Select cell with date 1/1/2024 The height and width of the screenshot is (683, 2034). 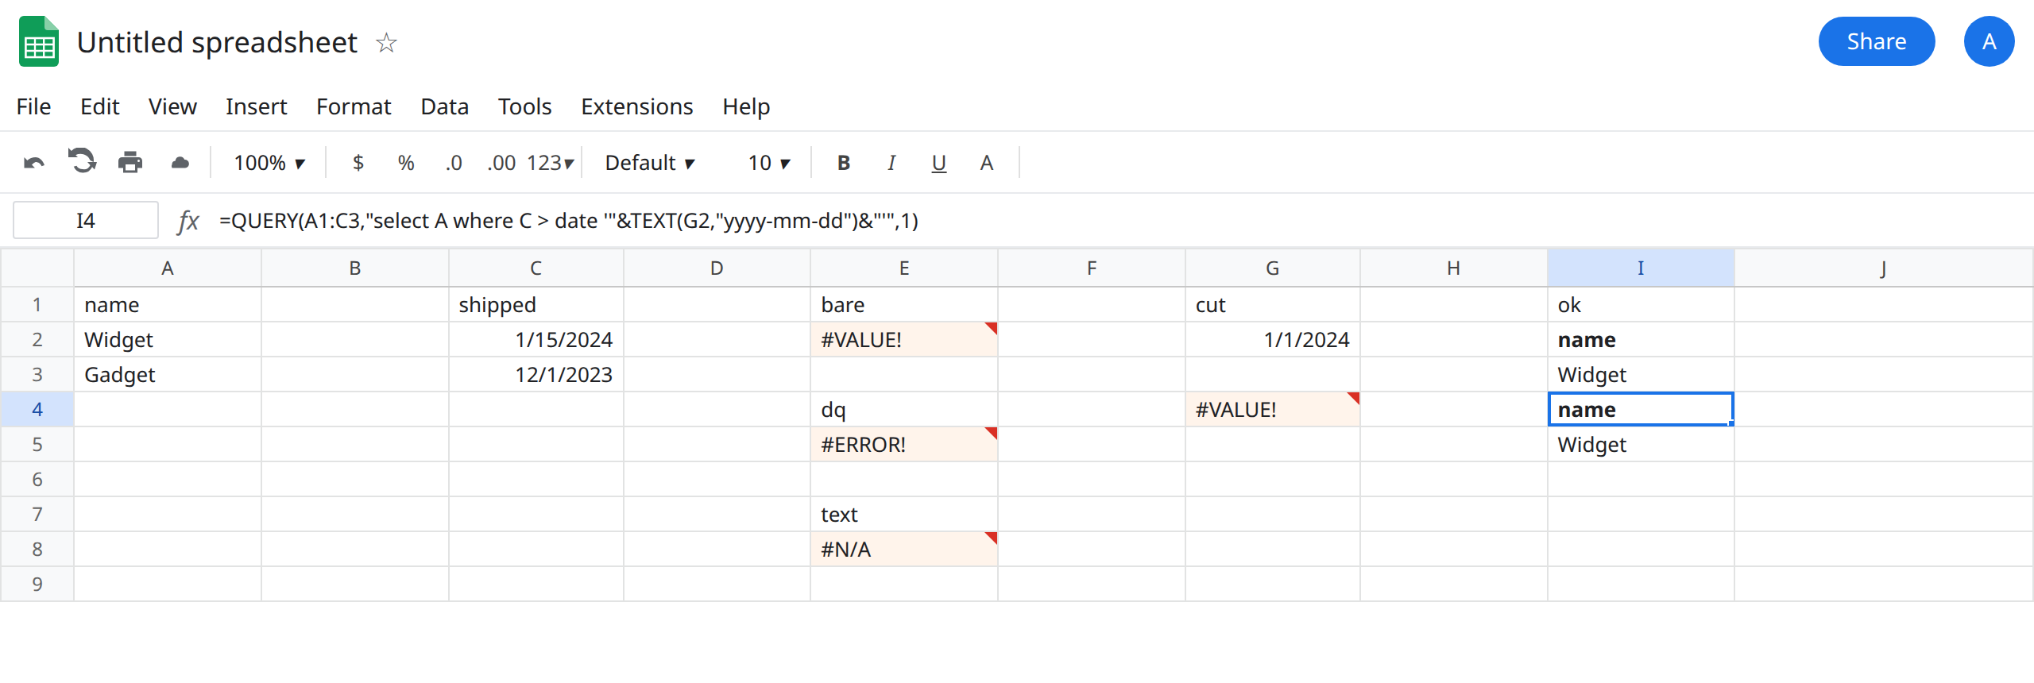tap(1273, 339)
